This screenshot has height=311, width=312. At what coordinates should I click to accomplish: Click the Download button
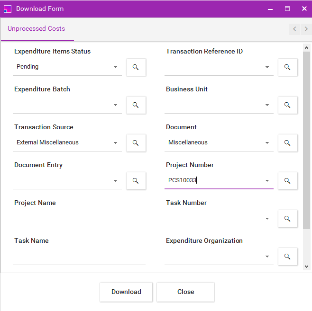[126, 292]
